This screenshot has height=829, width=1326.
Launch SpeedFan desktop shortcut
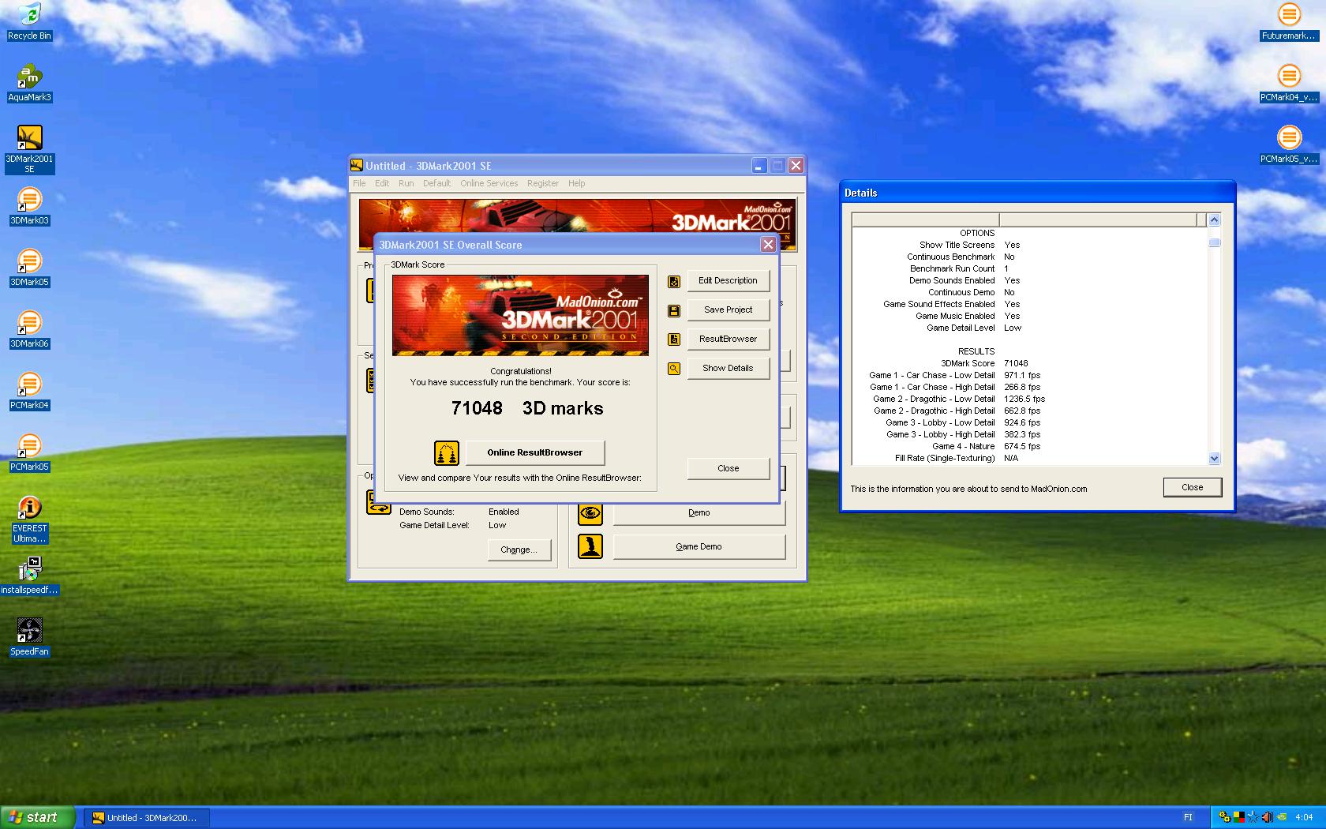[x=29, y=637]
